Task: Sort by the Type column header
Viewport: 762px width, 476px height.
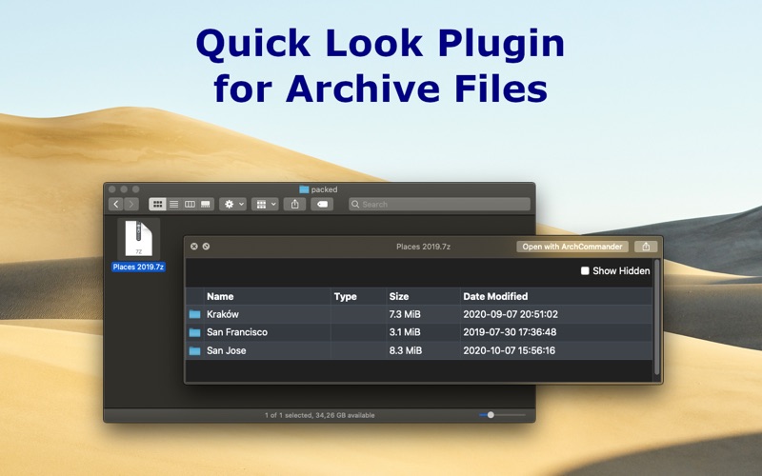Action: click(x=346, y=296)
